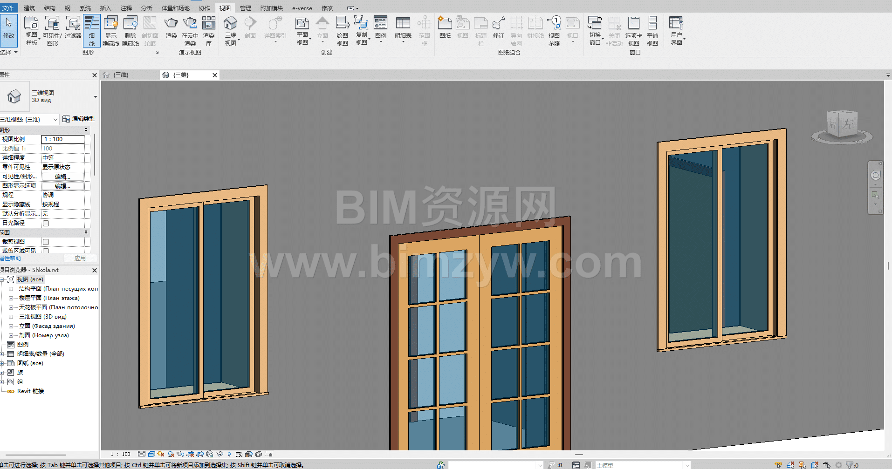Switch to the inactive {三维} view tab
Viewport: 892px width, 469px height.
pyautogui.click(x=121, y=75)
